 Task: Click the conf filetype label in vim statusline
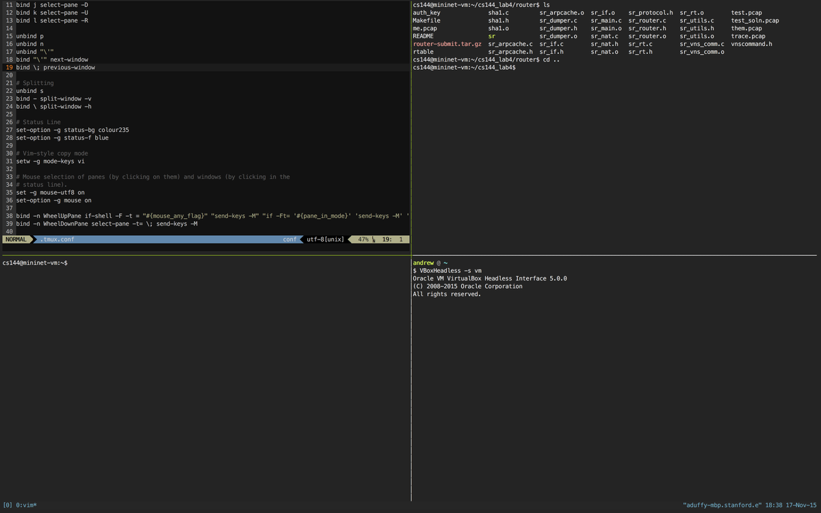click(x=290, y=239)
